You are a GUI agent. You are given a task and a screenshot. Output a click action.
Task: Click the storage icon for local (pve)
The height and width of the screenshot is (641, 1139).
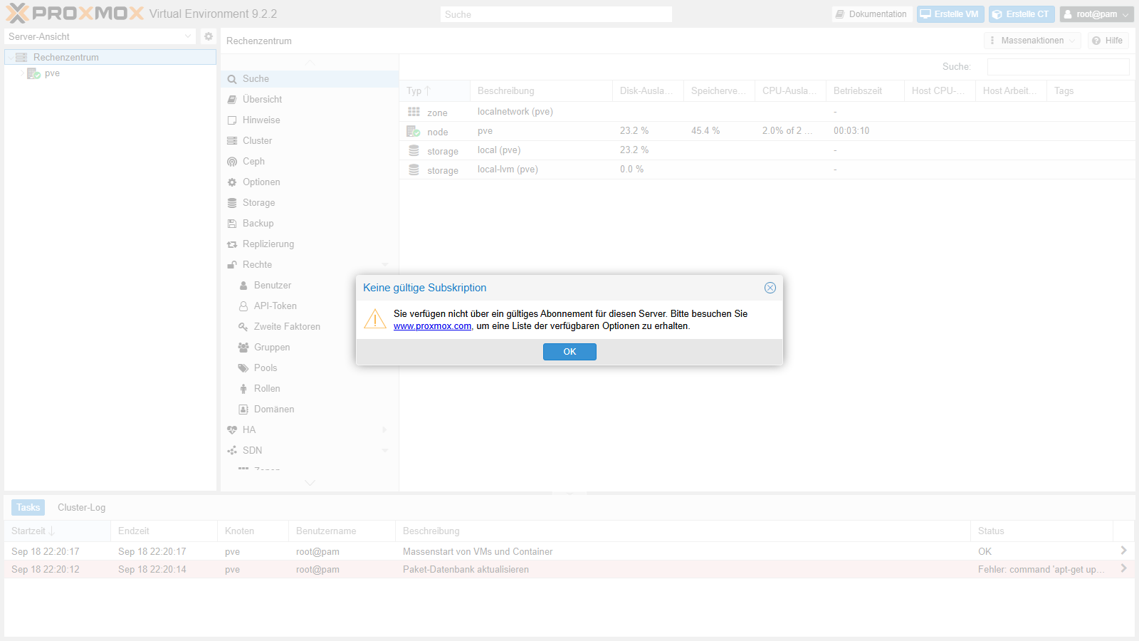coord(414,151)
